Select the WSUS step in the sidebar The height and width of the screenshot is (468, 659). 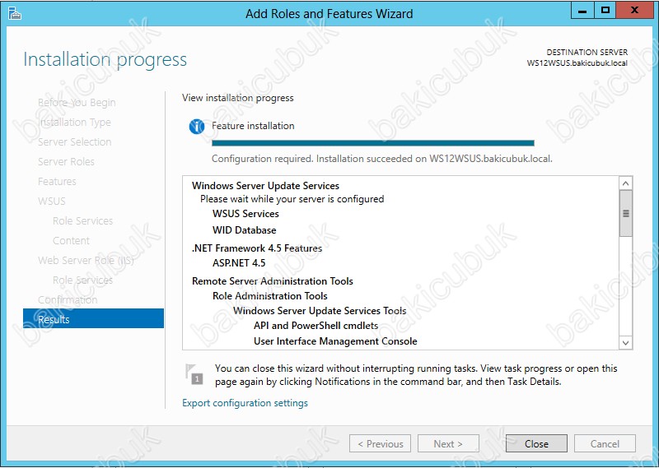(x=52, y=201)
